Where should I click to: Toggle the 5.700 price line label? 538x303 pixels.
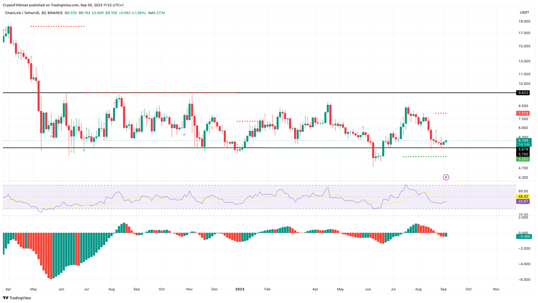(524, 154)
